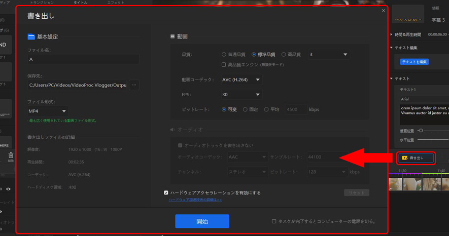Click the trash delete icon at left
Screen dimensions: 449x236
click(x=11, y=155)
